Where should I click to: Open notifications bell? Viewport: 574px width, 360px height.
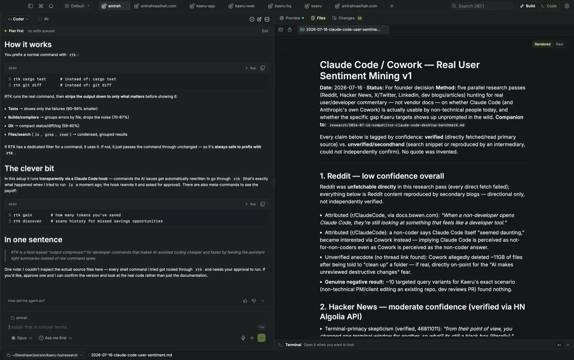(51, 6)
